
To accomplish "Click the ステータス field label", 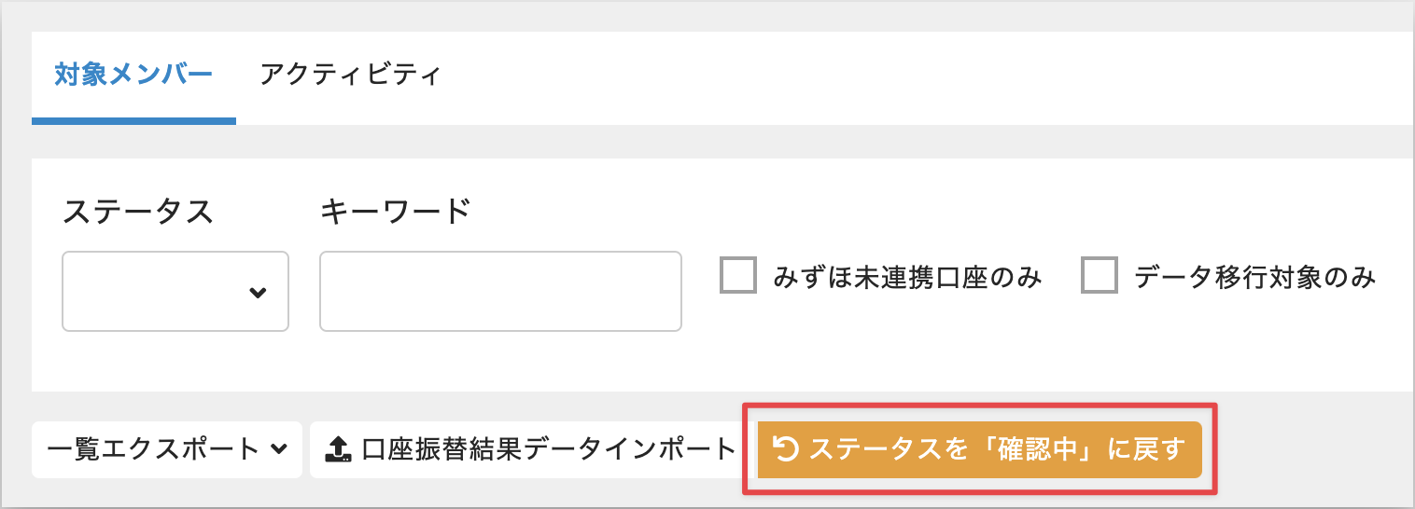I will click(138, 212).
